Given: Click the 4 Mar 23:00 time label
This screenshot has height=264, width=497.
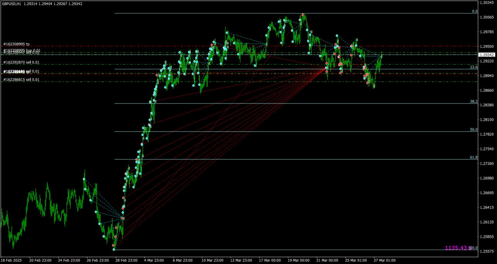Looking at the screenshot, I should [x=154, y=261].
